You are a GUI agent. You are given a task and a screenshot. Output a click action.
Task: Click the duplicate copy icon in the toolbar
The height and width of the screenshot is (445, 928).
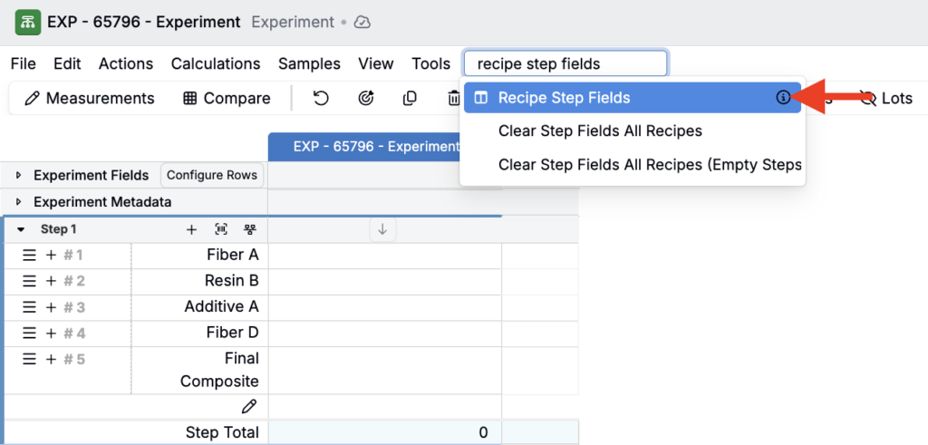point(410,98)
